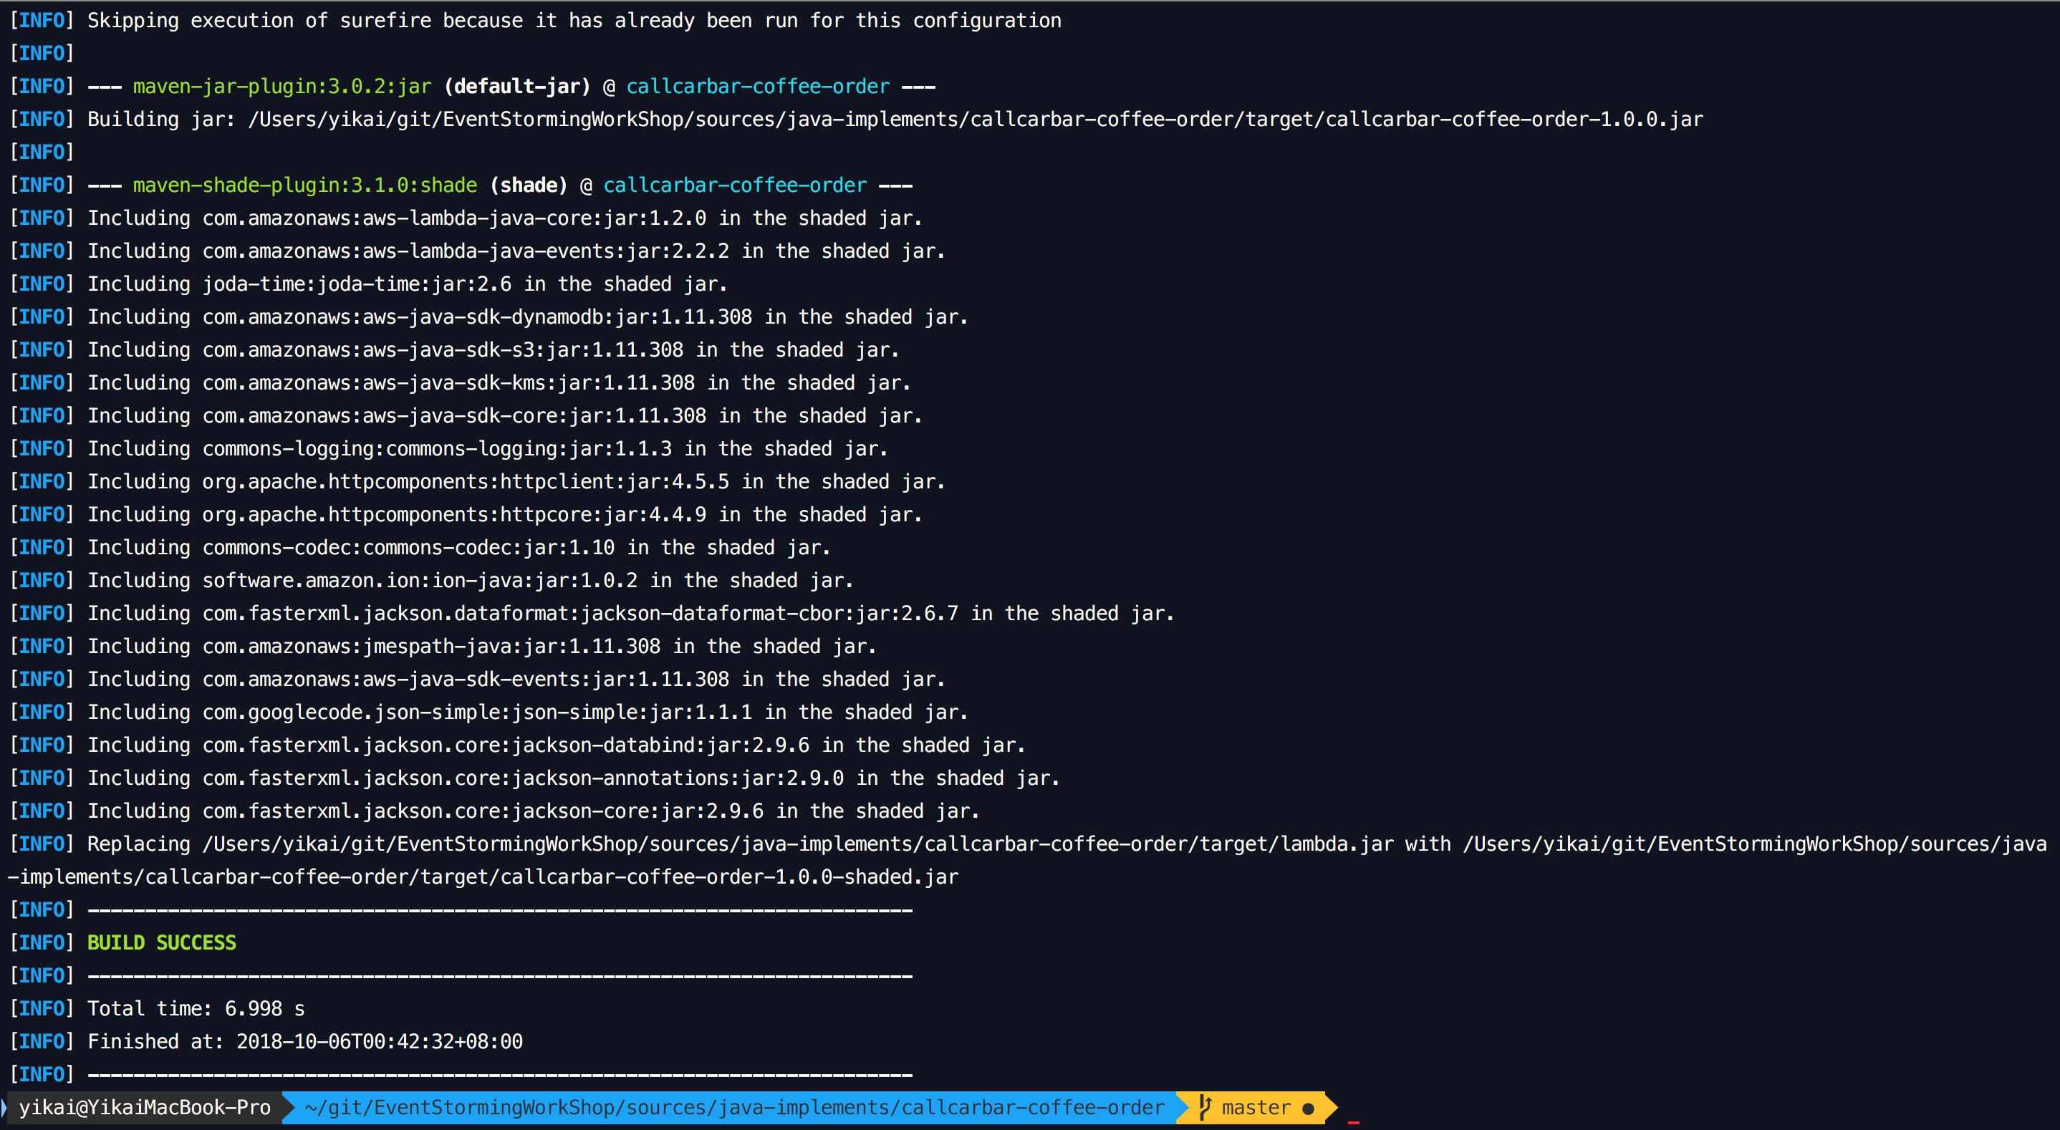Click the cyan callcarbar-coffee-order after default-jar
This screenshot has width=2060, height=1130.
coord(757,87)
